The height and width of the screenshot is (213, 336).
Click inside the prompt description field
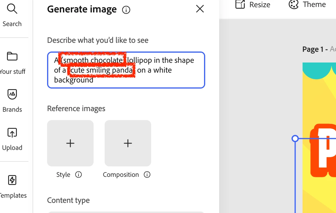[126, 70]
